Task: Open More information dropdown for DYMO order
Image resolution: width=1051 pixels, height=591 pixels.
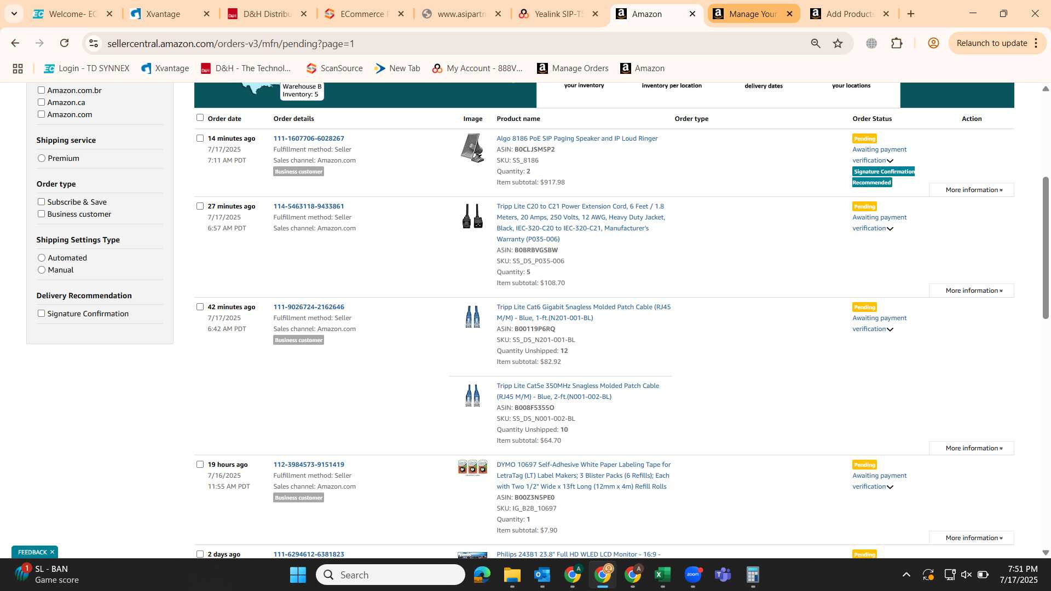Action: pos(972,538)
